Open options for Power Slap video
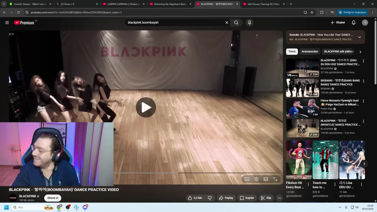This screenshot has width=377, height=212. click(363, 101)
